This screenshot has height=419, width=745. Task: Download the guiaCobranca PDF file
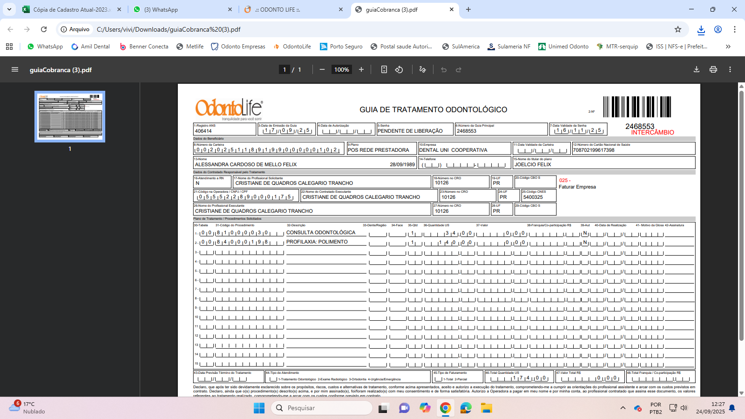click(697, 70)
